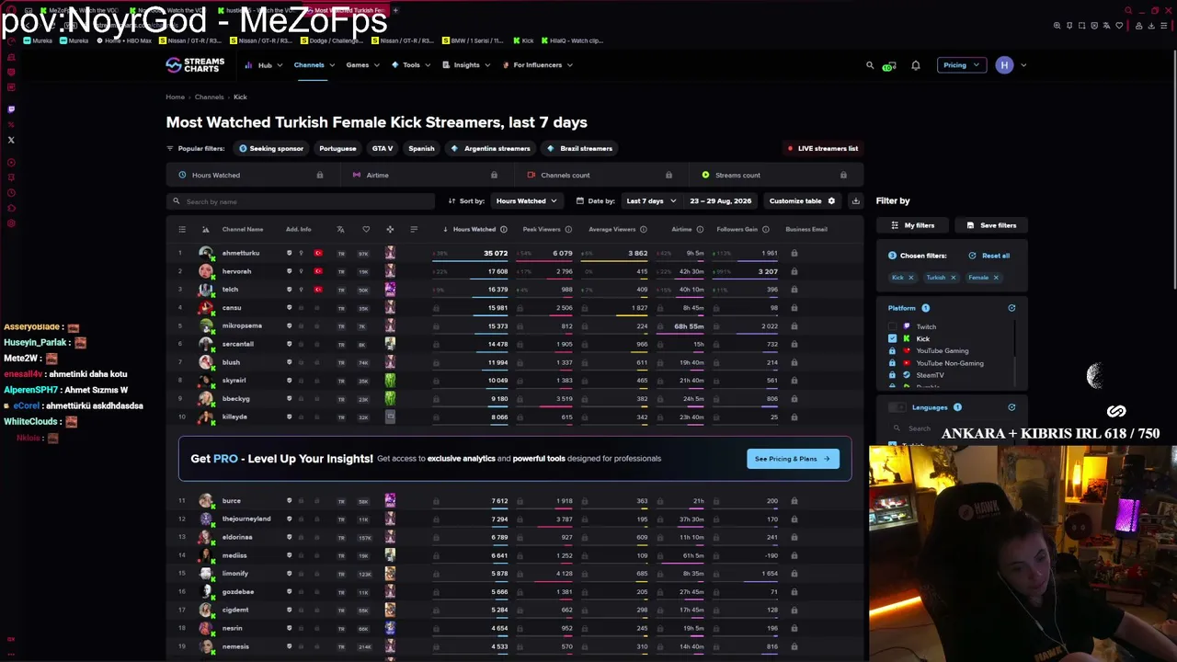Open ahmetturku's channel avatar

pos(206,253)
